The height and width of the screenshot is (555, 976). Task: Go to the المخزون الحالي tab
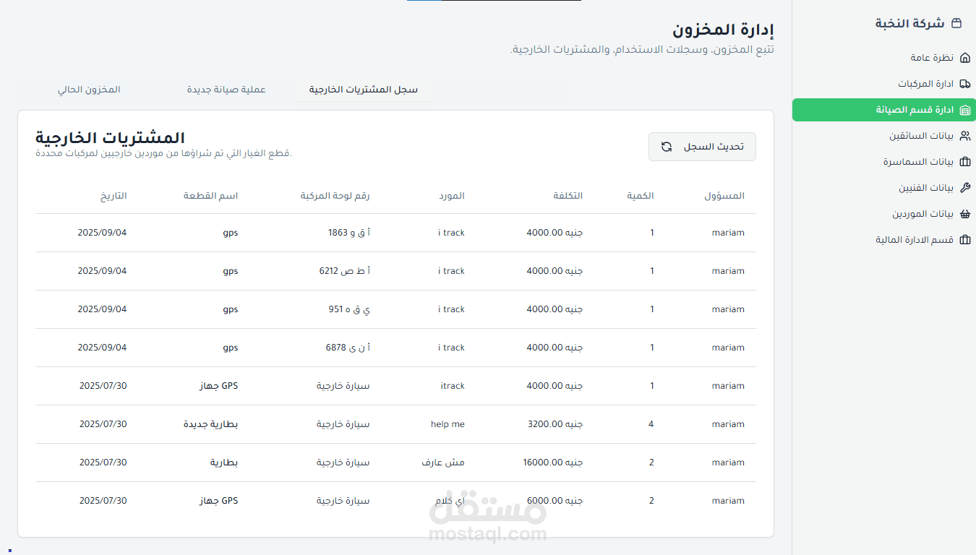point(89,90)
